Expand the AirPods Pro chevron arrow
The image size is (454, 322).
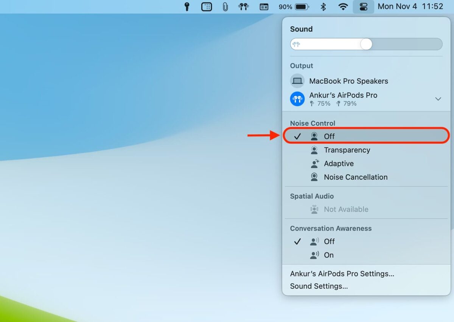(x=438, y=99)
